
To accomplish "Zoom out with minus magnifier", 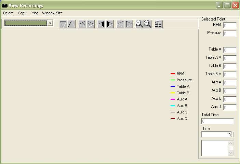I will [x=139, y=24].
